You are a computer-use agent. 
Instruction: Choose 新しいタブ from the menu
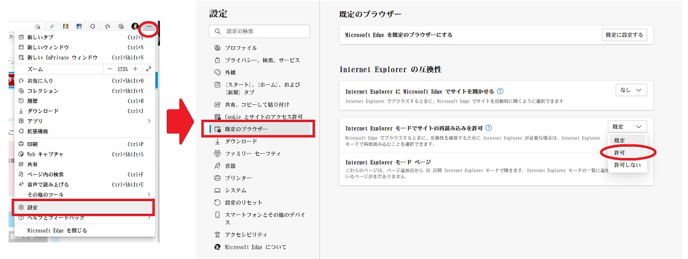pos(84,37)
